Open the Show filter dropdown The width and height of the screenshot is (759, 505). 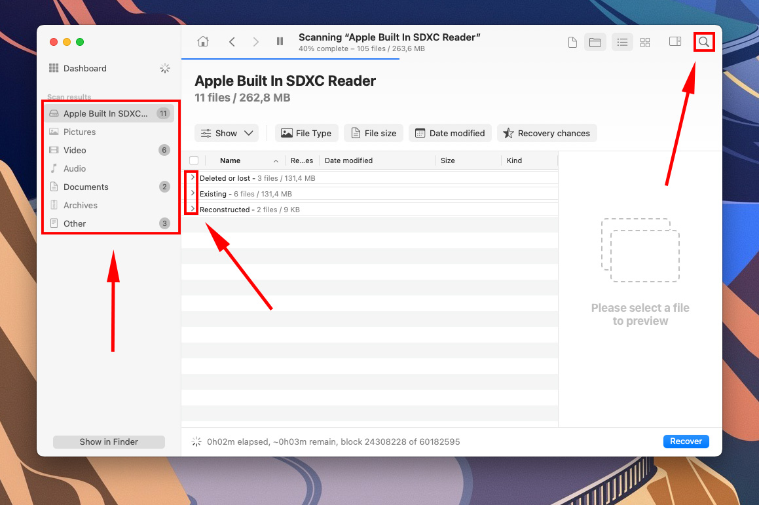click(x=227, y=133)
